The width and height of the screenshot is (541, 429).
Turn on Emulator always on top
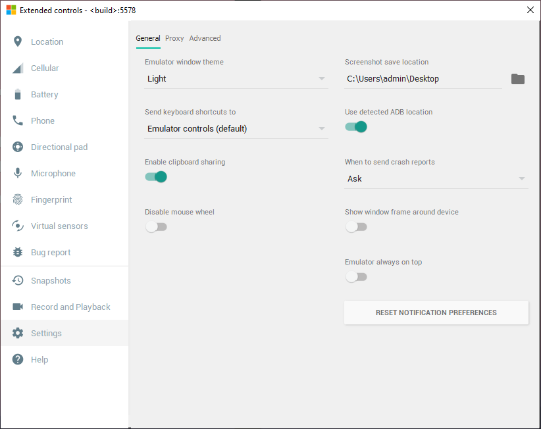tap(356, 277)
